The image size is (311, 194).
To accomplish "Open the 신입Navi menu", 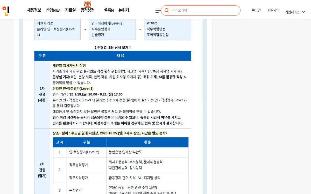I will point(53,10).
